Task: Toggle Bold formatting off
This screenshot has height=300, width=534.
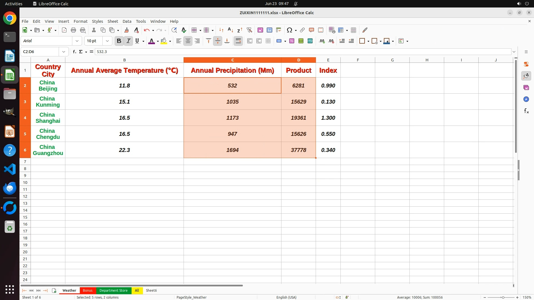Action: point(119,41)
